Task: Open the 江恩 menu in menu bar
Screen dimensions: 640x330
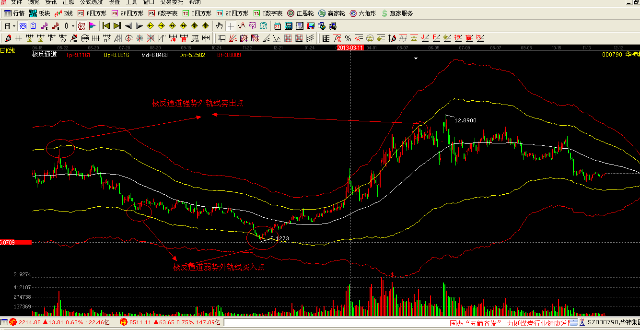Action: [x=68, y=2]
